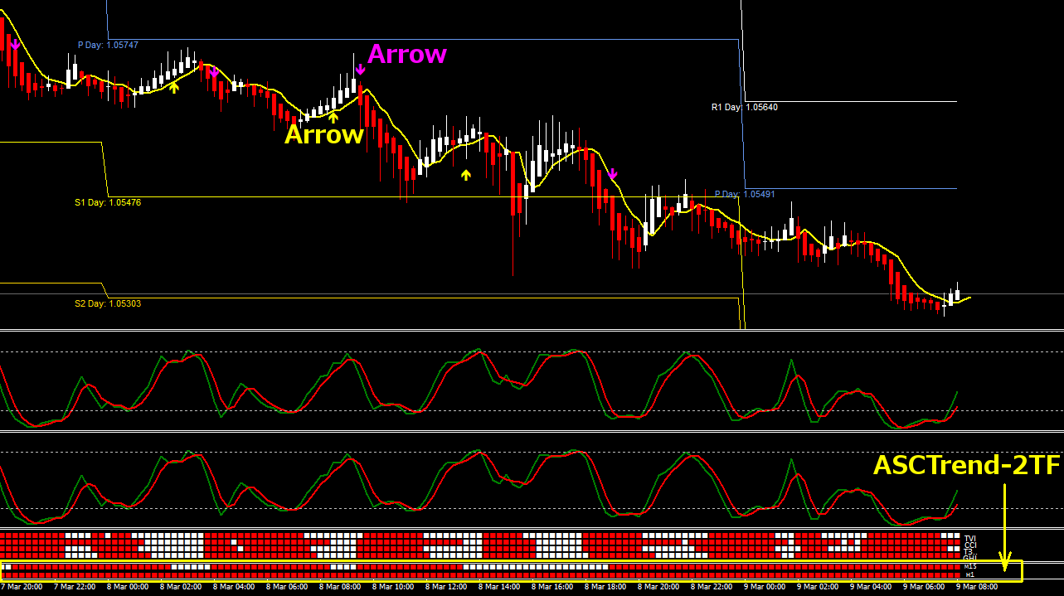Click the magenta down arrow near 8 Mar 04:00

214,72
